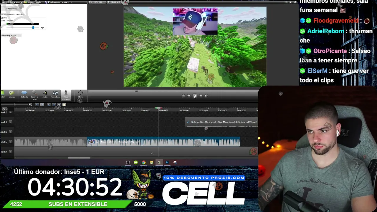Click the Cut scissors icon
Viewport: 377px width, 212px height.
(49, 105)
